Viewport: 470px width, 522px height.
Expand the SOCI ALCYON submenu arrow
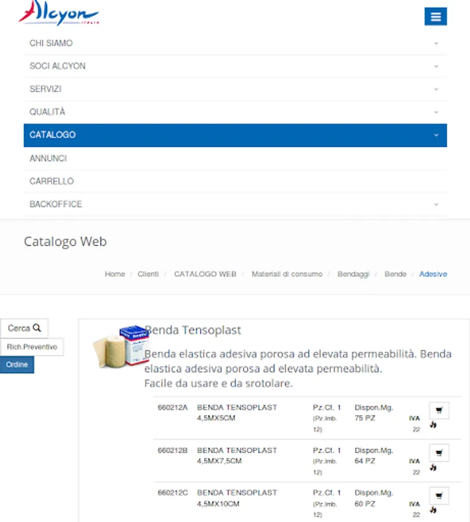436,66
